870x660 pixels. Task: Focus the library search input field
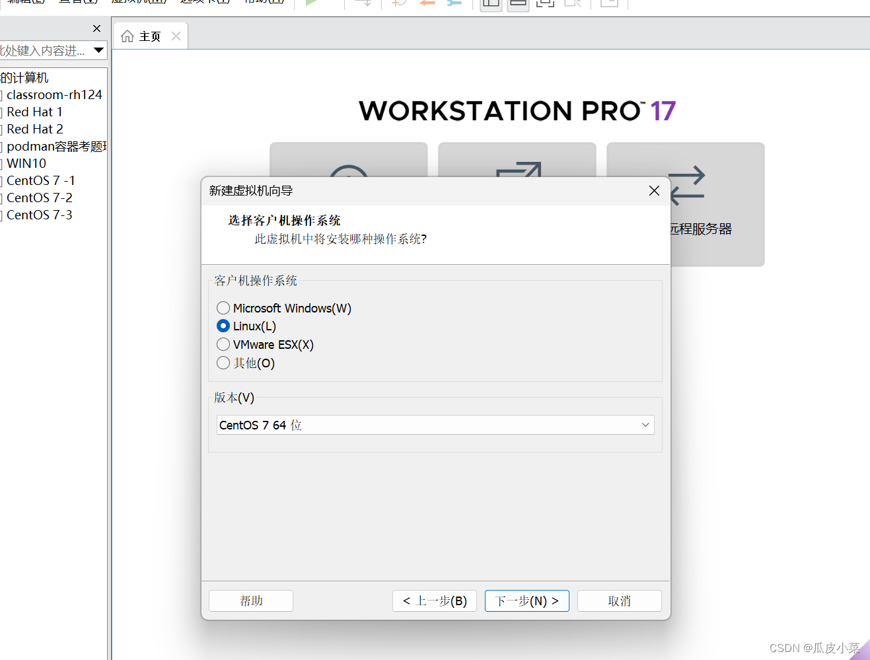click(44, 50)
